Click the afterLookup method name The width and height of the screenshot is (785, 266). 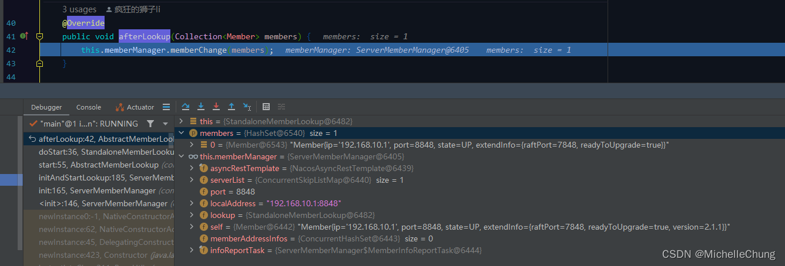pyautogui.click(x=145, y=36)
